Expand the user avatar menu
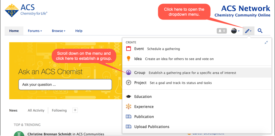 235,31
